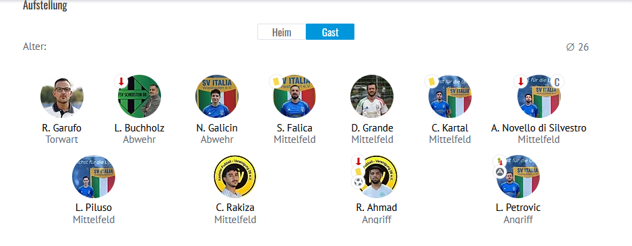The image size is (632, 246).
Task: Click the red down arrow on R. Ahmad
Action: click(x=358, y=161)
